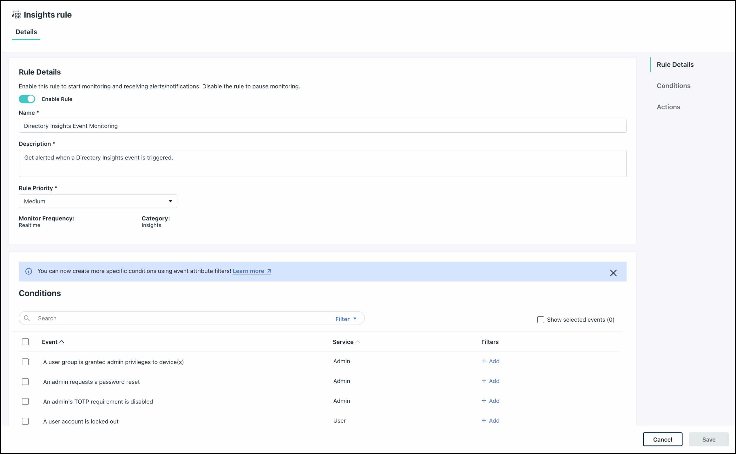736x454 pixels.
Task: Open the Rule Priority dropdown
Action: point(98,201)
